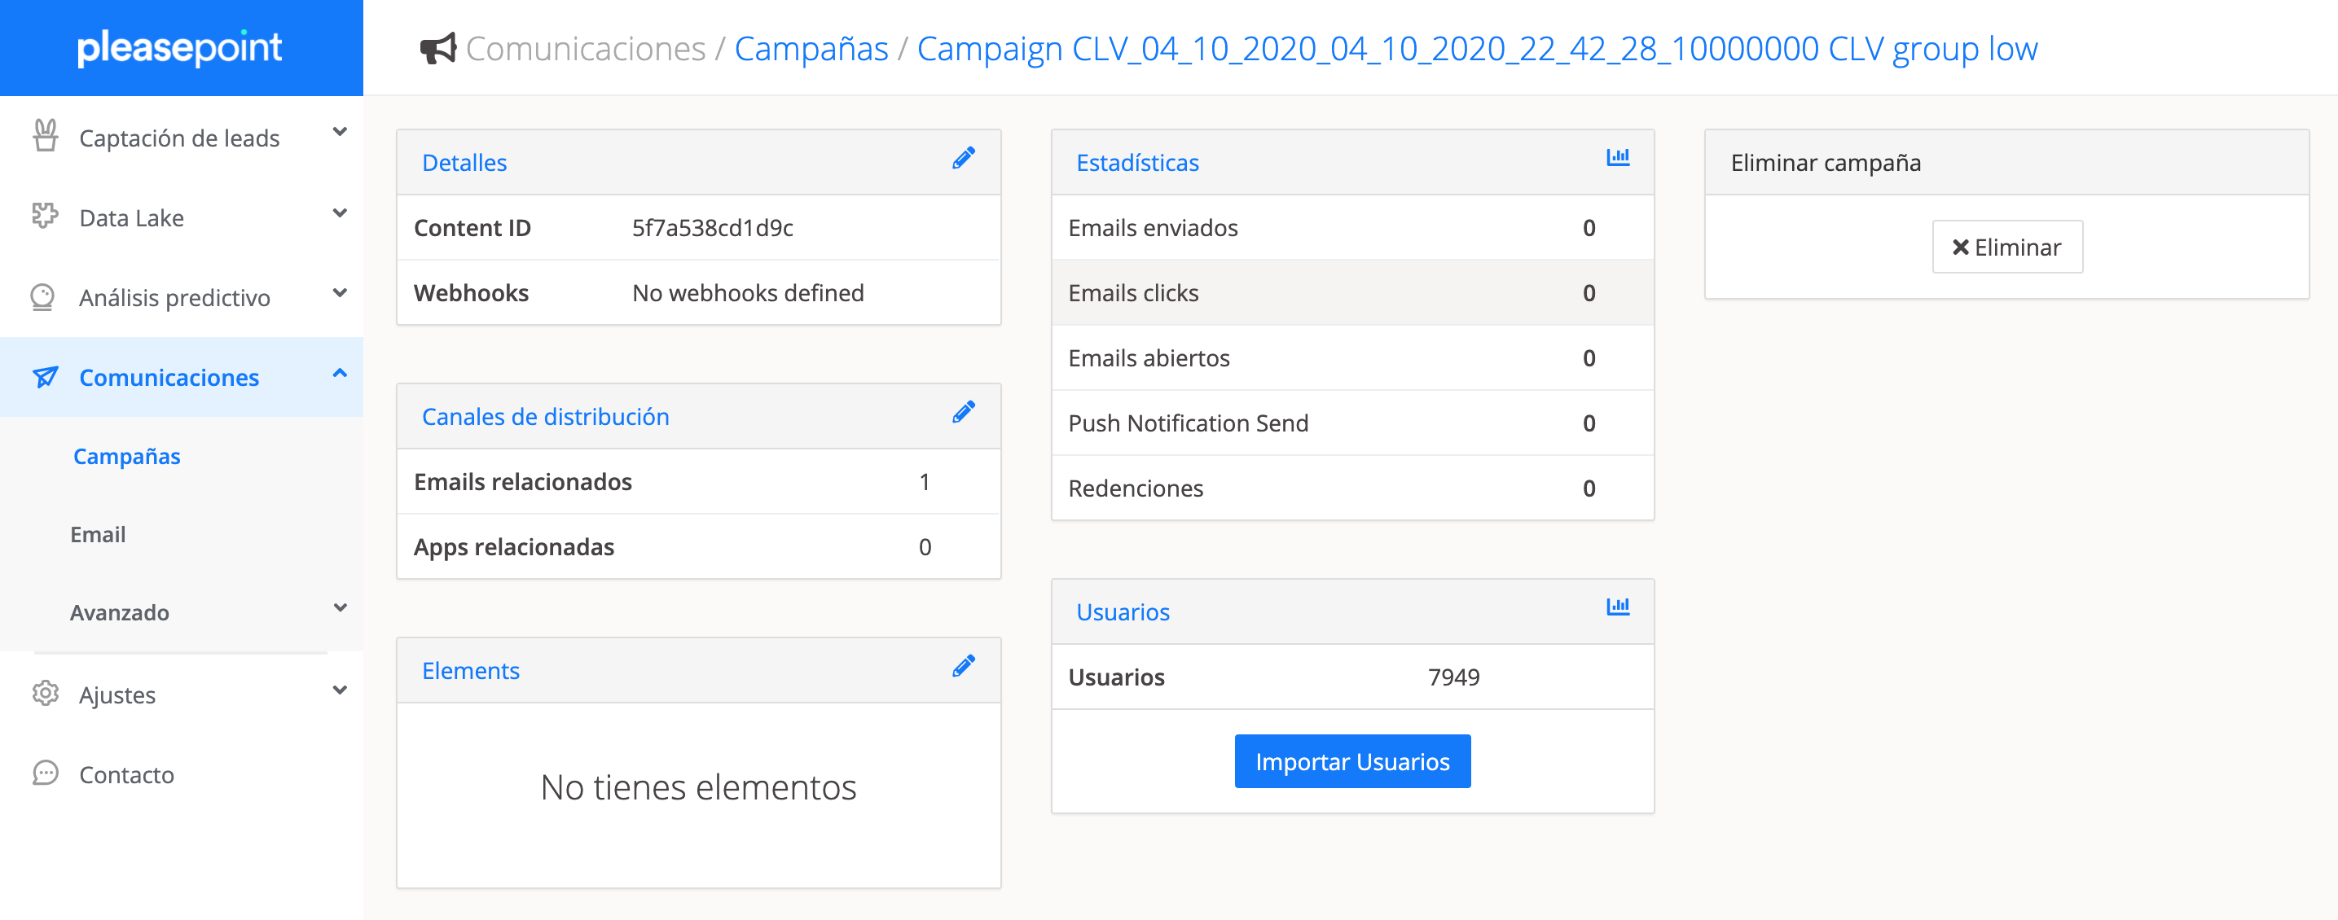Click the Ajustes gear icon
2338x920 pixels.
[45, 694]
